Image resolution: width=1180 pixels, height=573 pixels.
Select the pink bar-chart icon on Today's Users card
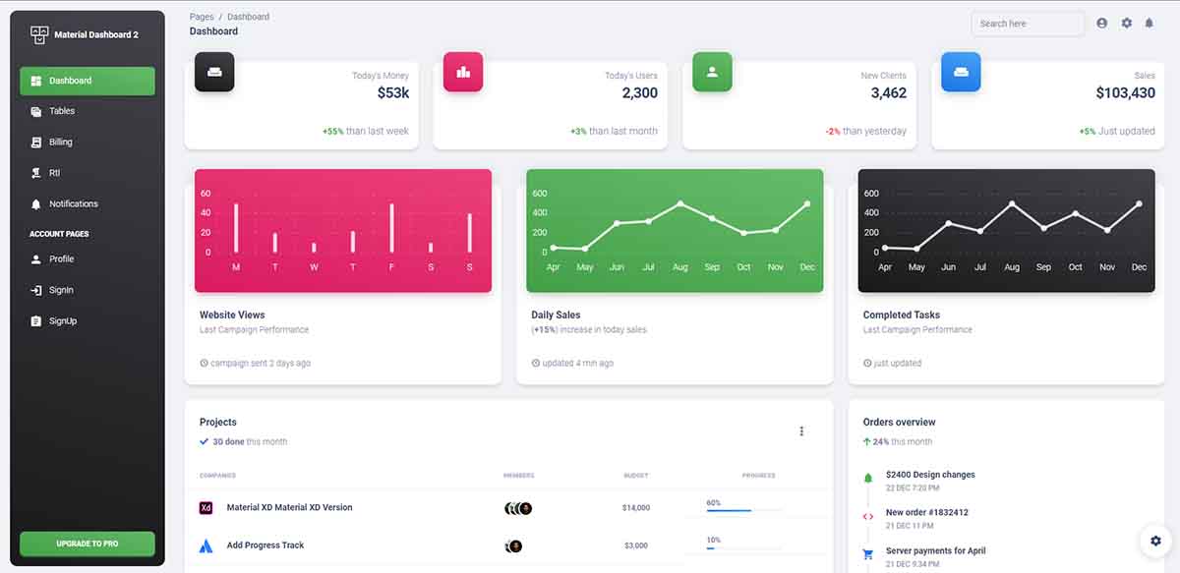click(x=463, y=72)
